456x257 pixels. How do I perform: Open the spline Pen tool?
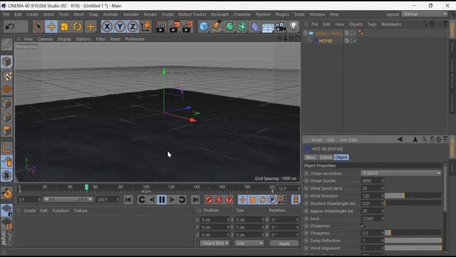[217, 27]
